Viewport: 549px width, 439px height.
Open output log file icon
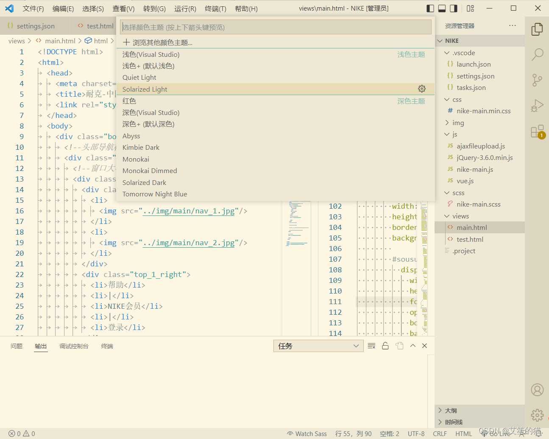[399, 346]
